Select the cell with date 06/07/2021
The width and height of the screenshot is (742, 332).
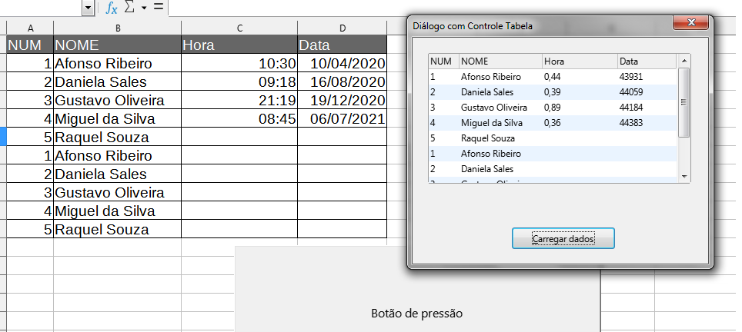[x=342, y=119]
